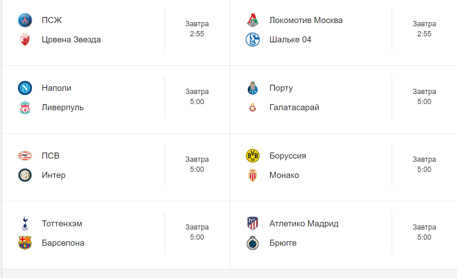Select the Монако team name
The height and width of the screenshot is (278, 457).
point(284,175)
